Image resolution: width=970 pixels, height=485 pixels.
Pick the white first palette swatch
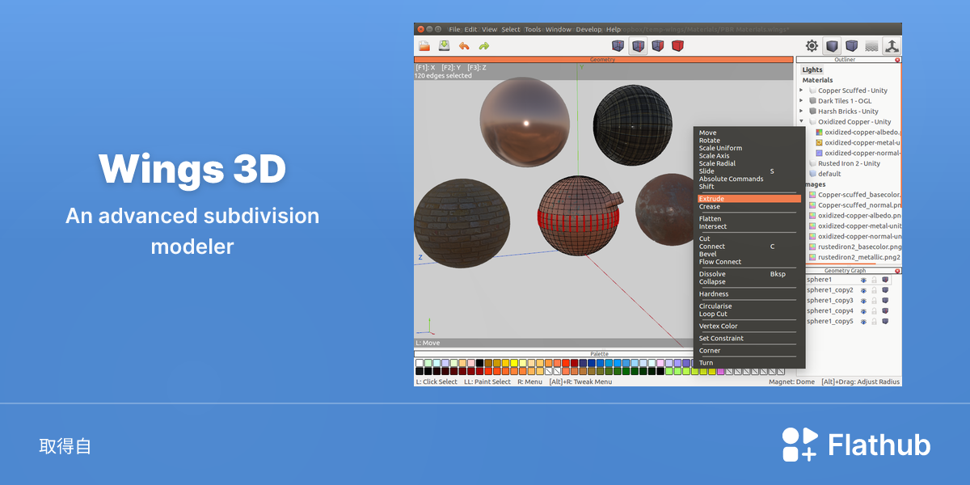420,363
